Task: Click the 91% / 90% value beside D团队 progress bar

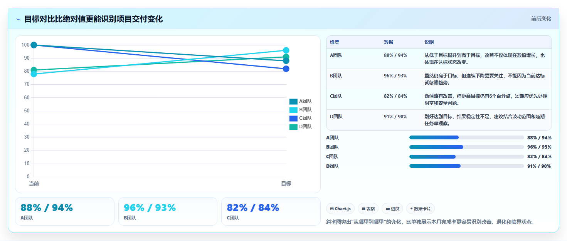Action: tap(539, 166)
